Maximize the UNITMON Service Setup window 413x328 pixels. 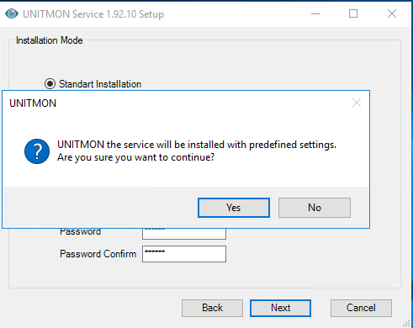(x=353, y=13)
